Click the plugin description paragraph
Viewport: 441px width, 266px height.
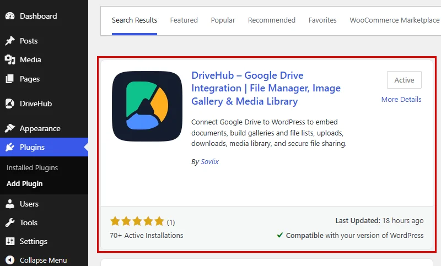pyautogui.click(x=269, y=133)
